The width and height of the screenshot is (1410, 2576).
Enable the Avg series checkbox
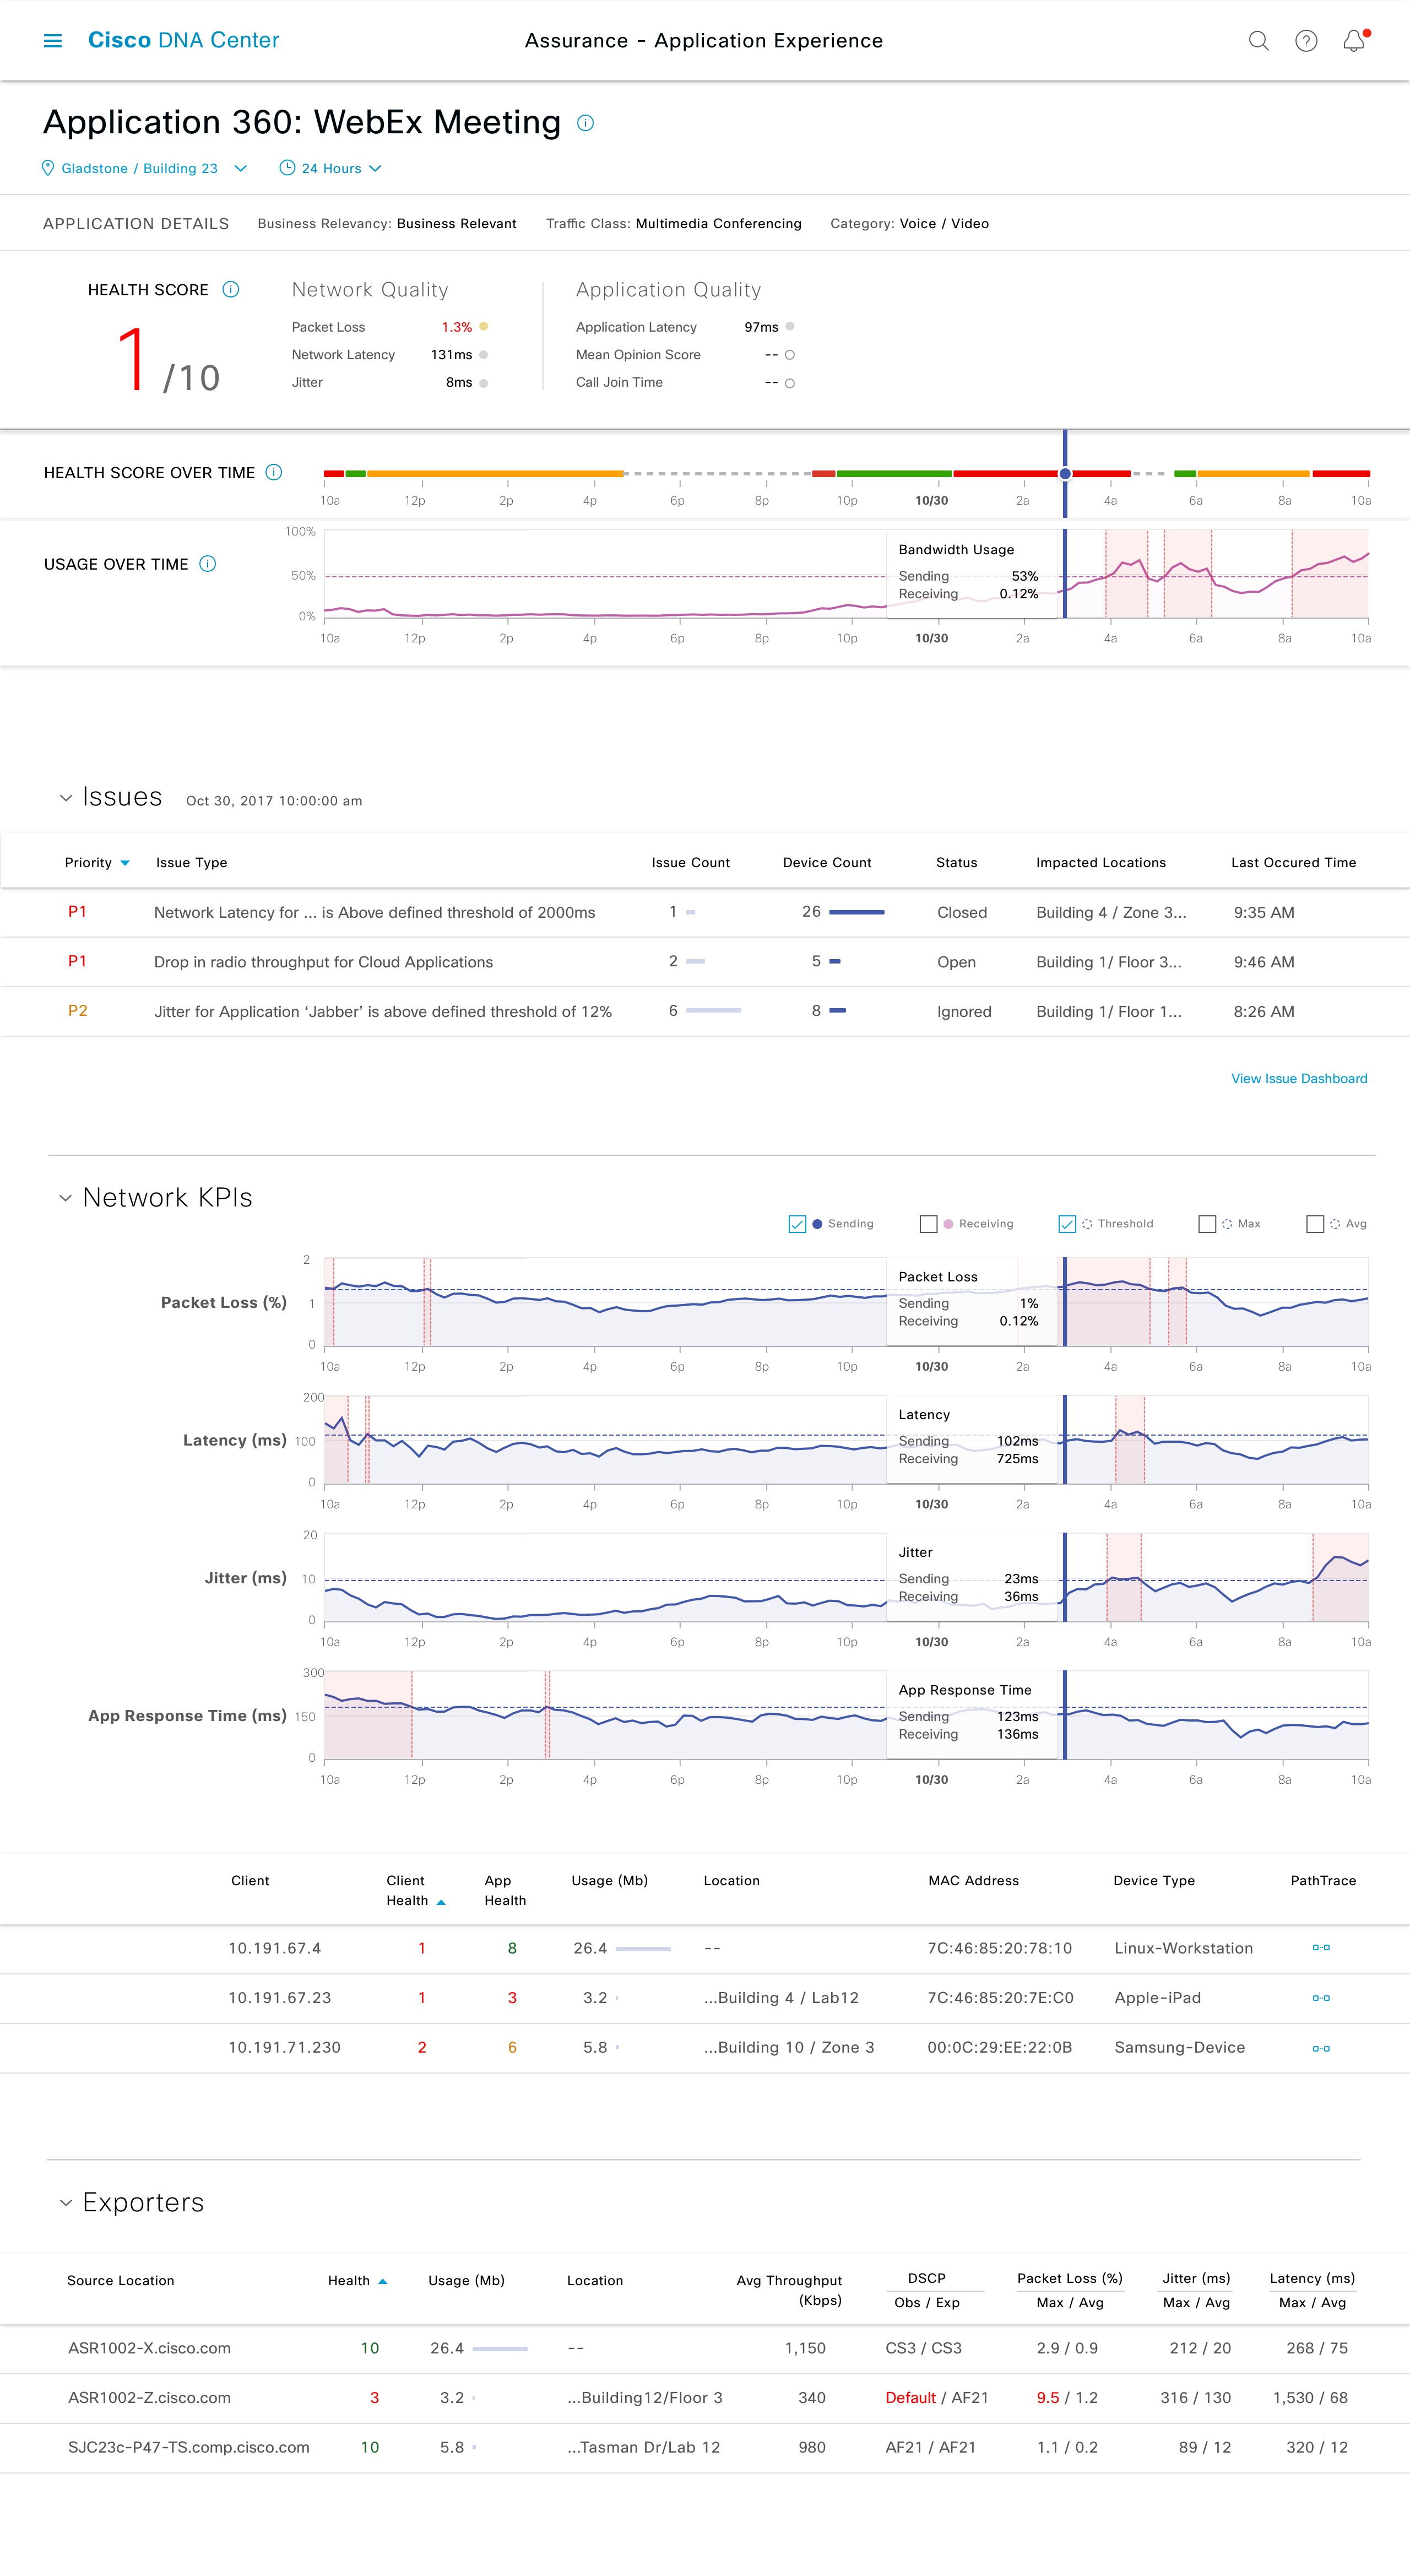[1315, 1224]
